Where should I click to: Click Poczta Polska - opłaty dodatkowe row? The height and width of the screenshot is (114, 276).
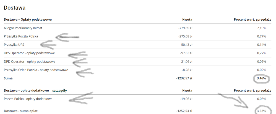click(28, 99)
